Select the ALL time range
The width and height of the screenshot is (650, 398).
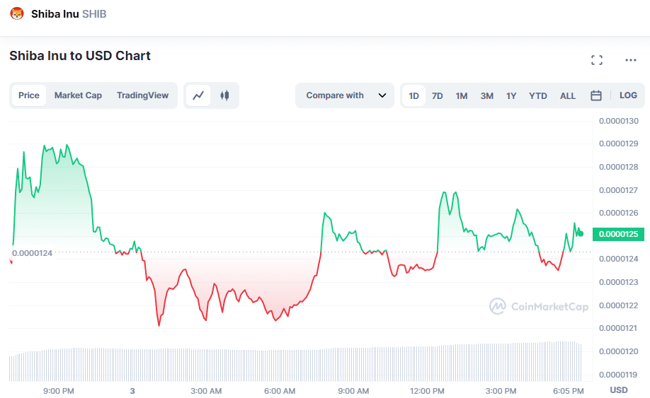[567, 96]
